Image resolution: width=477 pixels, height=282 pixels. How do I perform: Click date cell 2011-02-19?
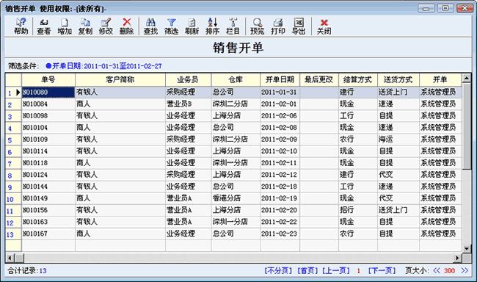coord(280,198)
